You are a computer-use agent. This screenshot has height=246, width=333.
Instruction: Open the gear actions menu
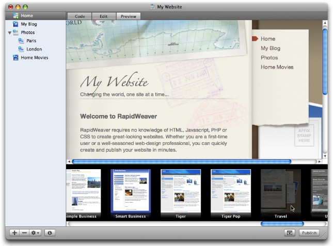pos(35,233)
